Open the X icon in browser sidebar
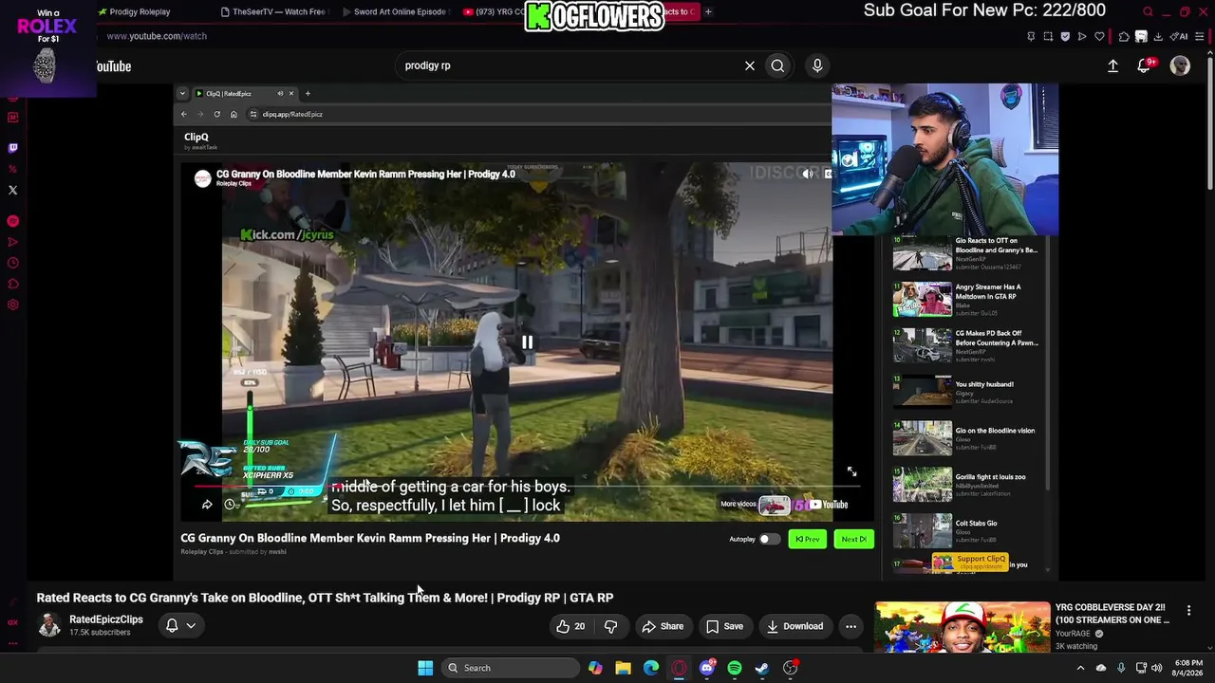The height and width of the screenshot is (683, 1215). (12, 190)
